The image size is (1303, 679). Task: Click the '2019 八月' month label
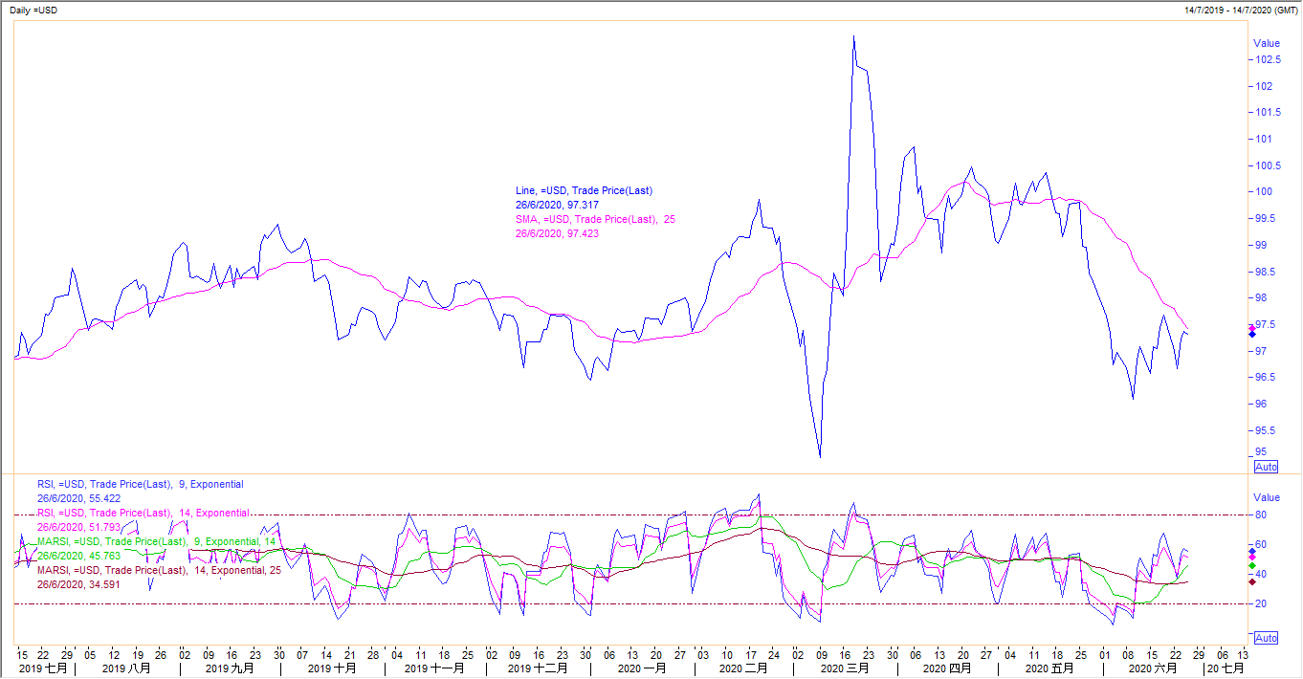[124, 668]
